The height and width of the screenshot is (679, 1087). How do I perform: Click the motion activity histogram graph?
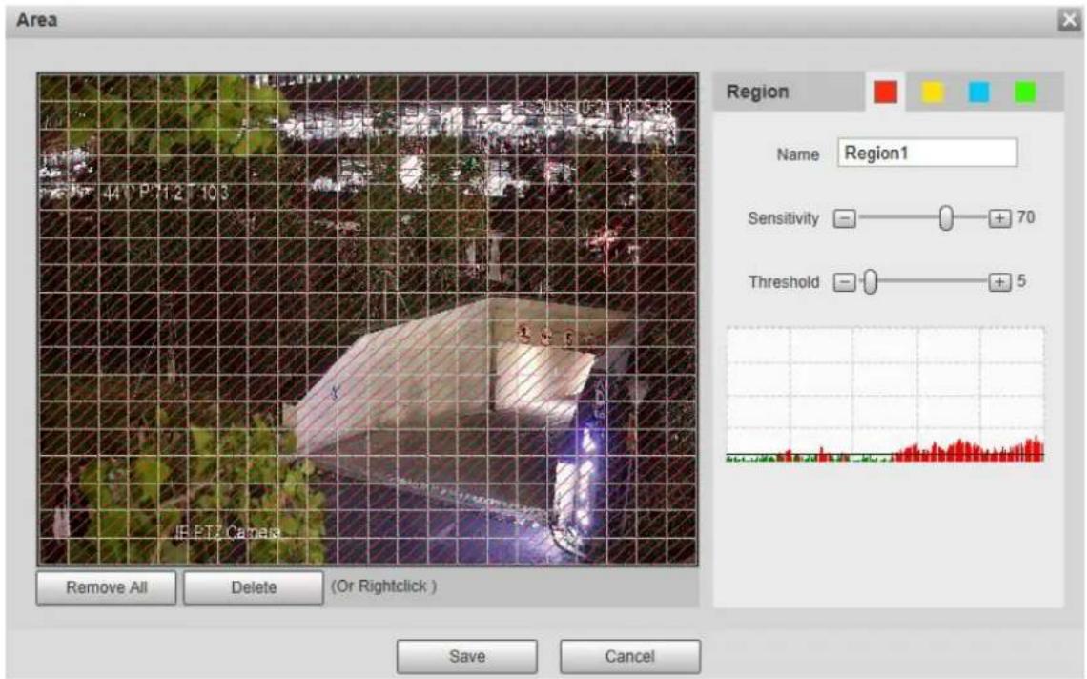point(885,394)
